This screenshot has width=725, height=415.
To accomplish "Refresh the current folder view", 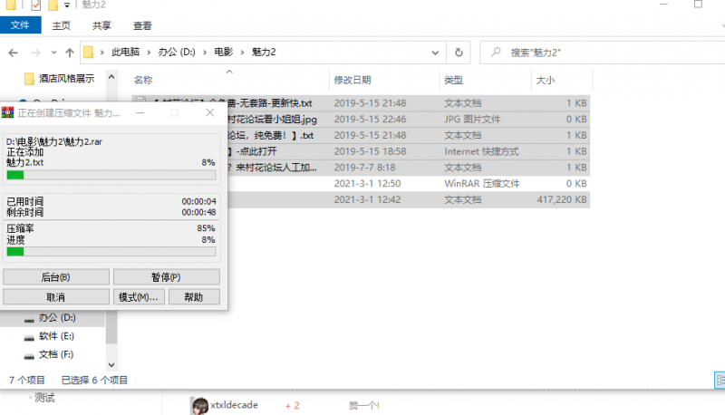I will coord(459,53).
